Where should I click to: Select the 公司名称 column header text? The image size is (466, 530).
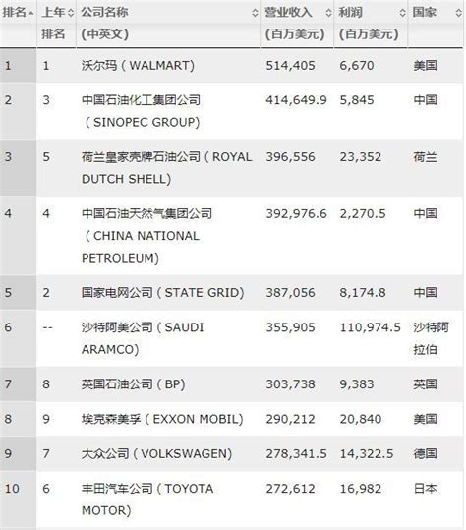tap(104, 12)
